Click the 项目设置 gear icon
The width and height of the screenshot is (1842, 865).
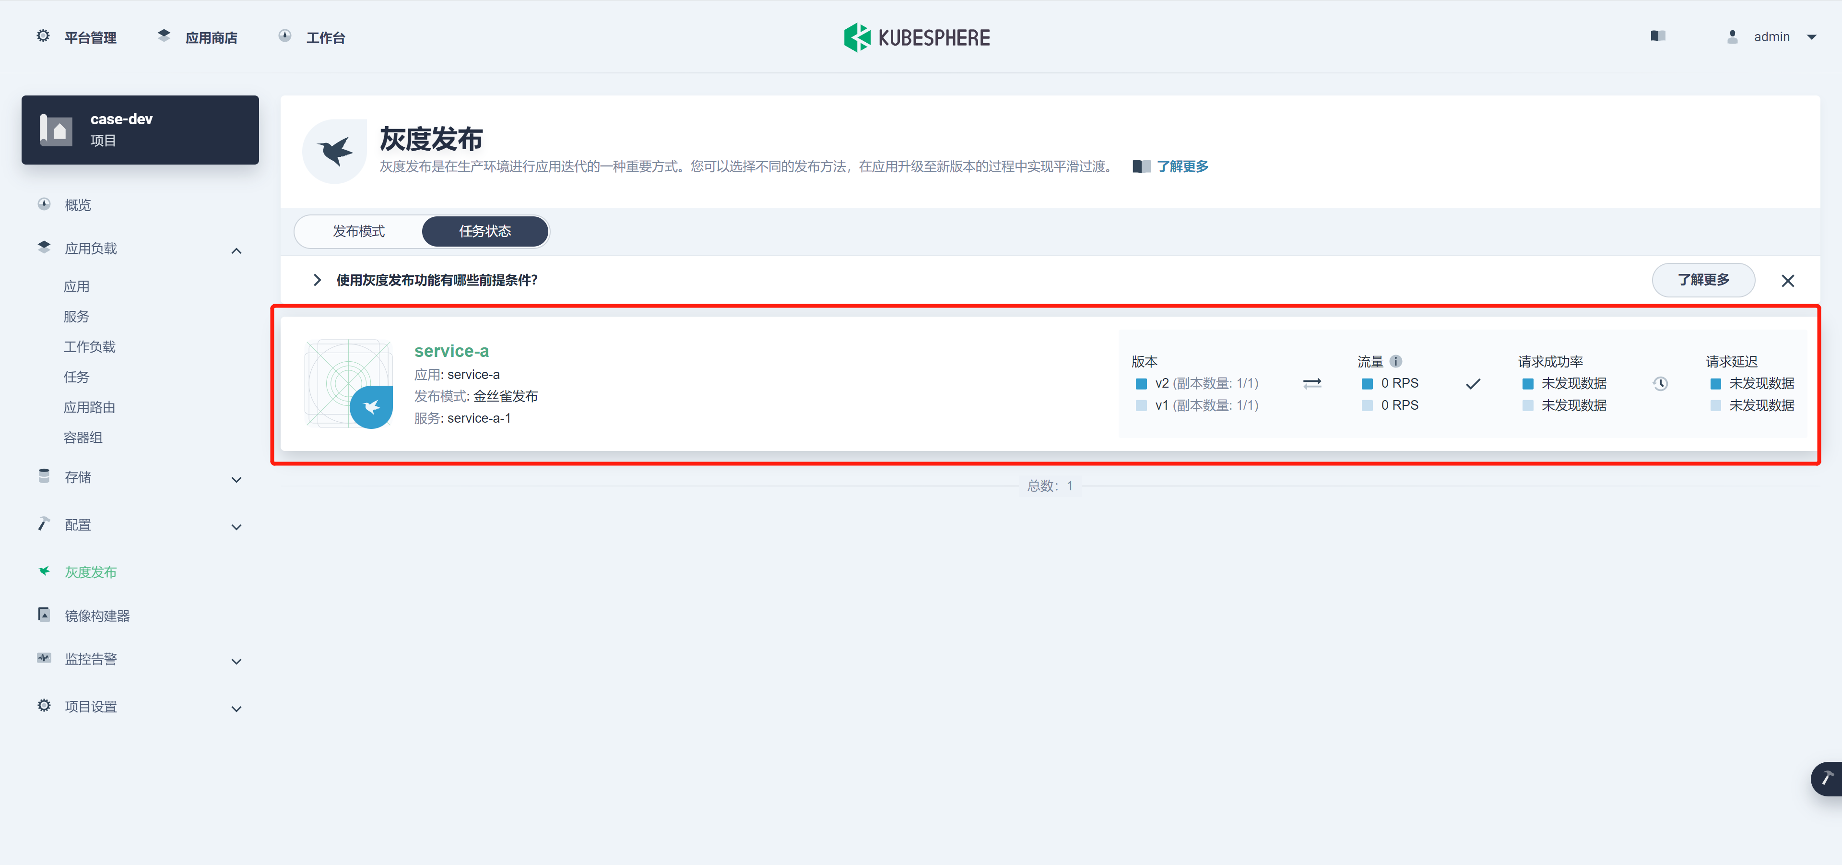click(44, 706)
